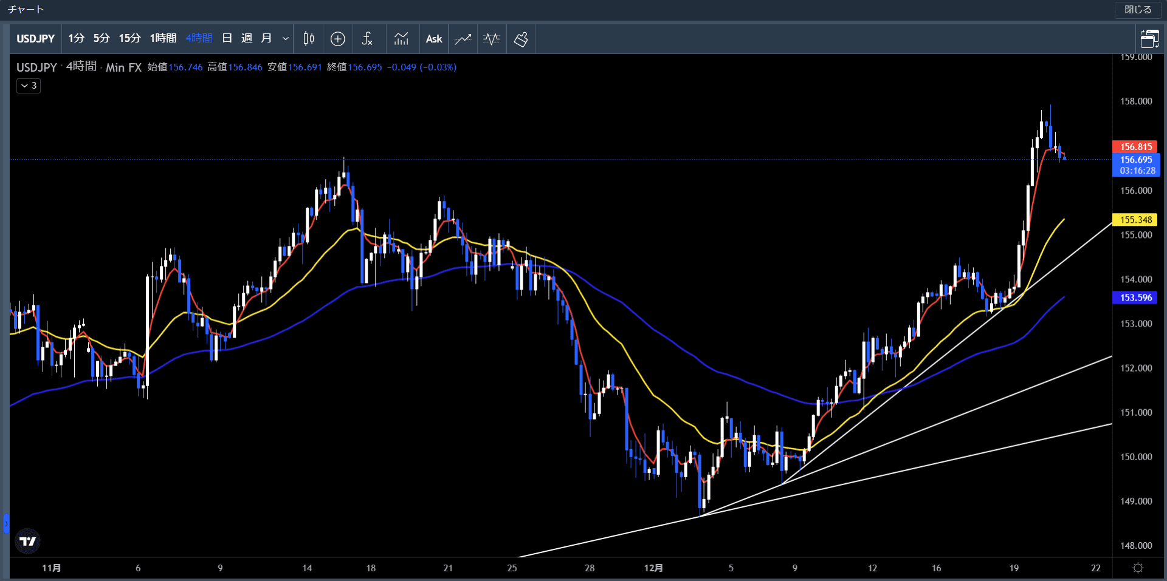Click the pop-out window icon at top right
1167x581 pixels.
click(x=1149, y=39)
